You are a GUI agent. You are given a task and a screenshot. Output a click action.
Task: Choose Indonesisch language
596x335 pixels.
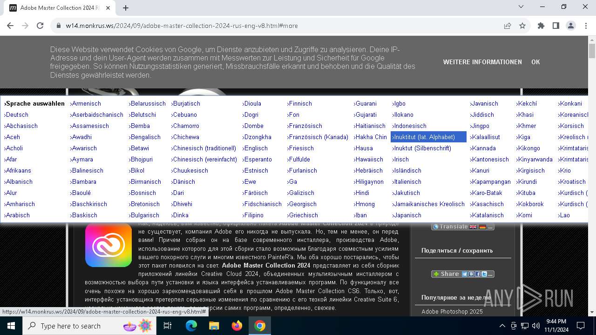pos(409,126)
